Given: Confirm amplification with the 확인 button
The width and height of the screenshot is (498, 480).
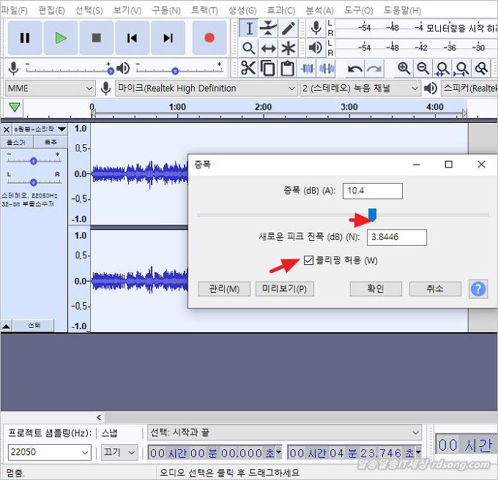Looking at the screenshot, I should pyautogui.click(x=376, y=289).
